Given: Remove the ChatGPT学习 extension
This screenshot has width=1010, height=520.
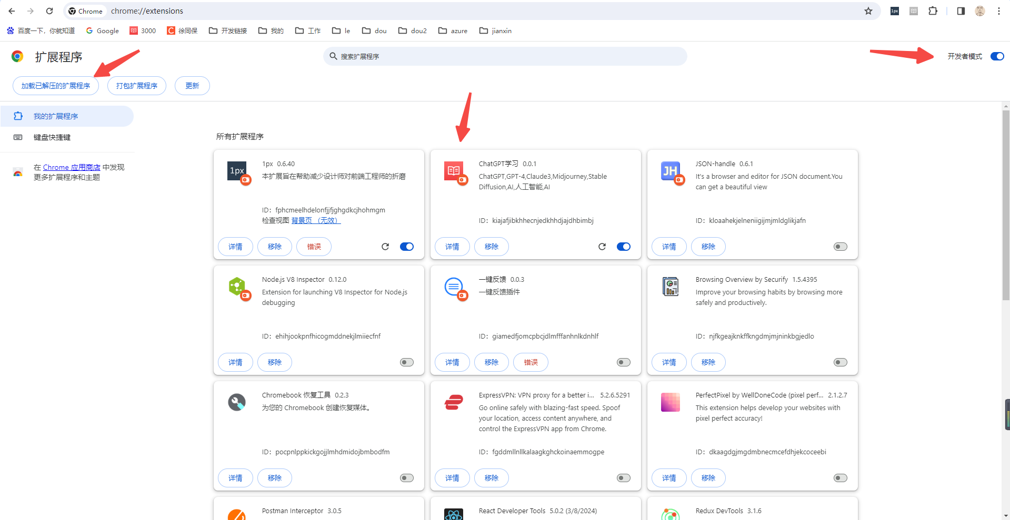Looking at the screenshot, I should [x=492, y=247].
